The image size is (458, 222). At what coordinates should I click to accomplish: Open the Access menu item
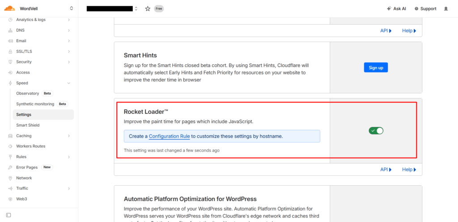[x=23, y=73]
